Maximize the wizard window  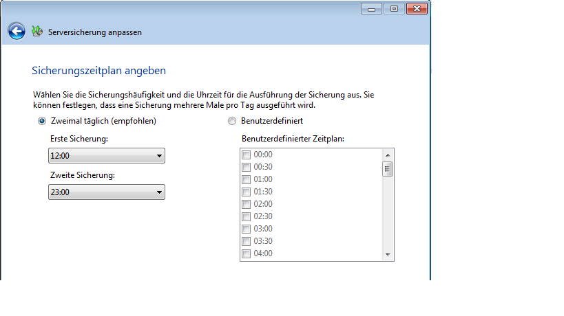394,9
